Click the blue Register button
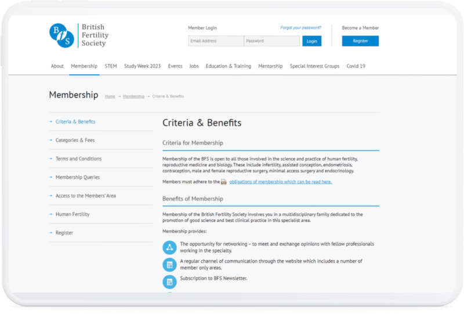Screen dimensions: 464x314 (360, 41)
